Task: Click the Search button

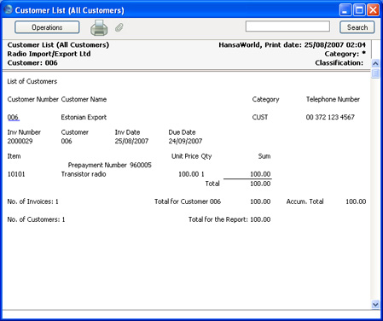Action: (x=357, y=27)
